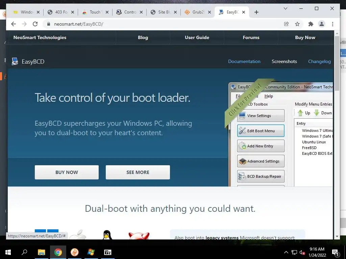346x259 pixels.
Task: Click View Settings in EasyBCD preview
Action: click(x=261, y=115)
